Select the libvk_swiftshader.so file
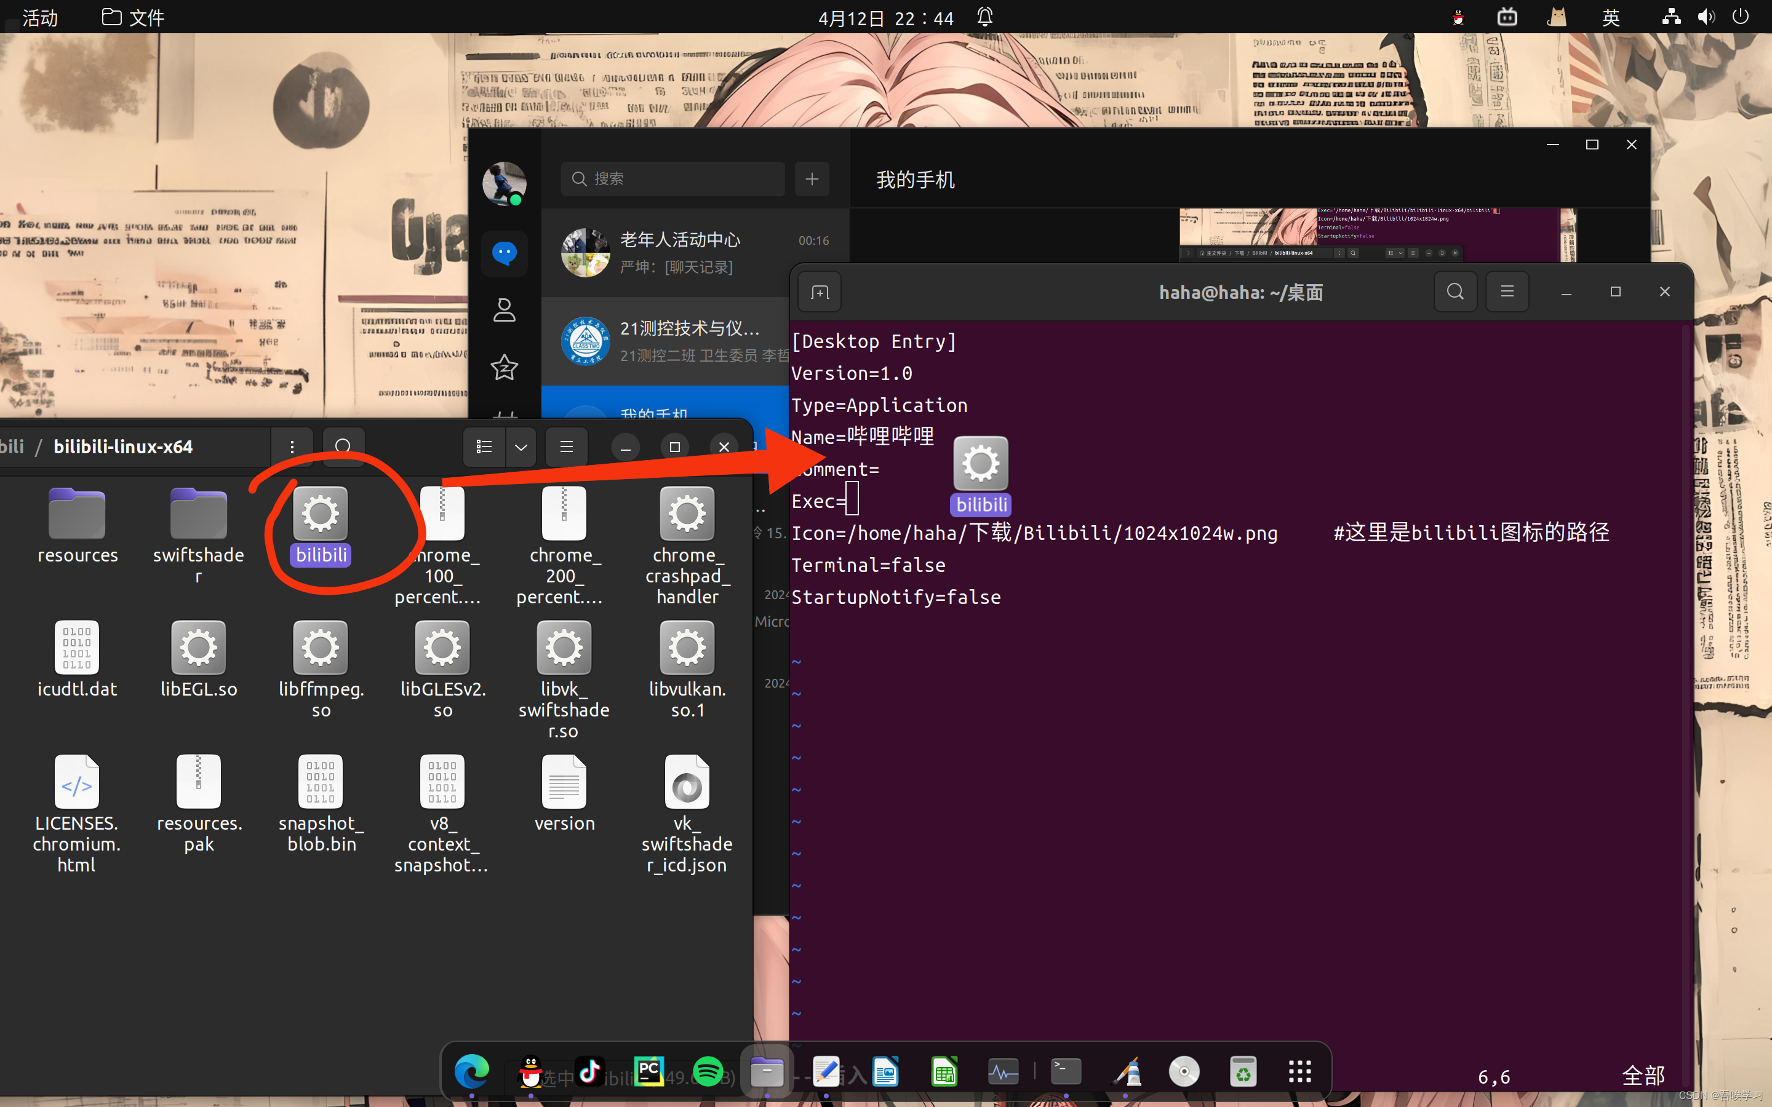This screenshot has height=1107, width=1772. pos(563,681)
